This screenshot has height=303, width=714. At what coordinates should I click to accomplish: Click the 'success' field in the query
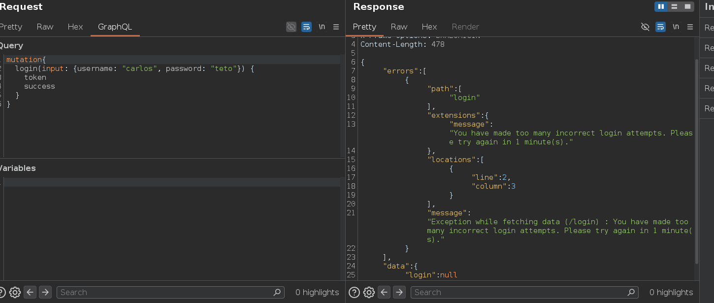[39, 86]
